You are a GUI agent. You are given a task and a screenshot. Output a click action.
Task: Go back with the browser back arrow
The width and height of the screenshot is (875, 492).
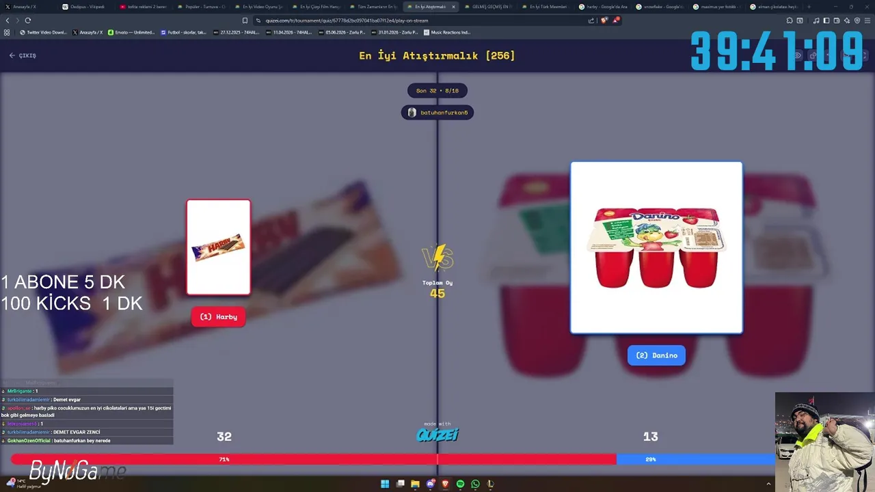[x=8, y=20]
